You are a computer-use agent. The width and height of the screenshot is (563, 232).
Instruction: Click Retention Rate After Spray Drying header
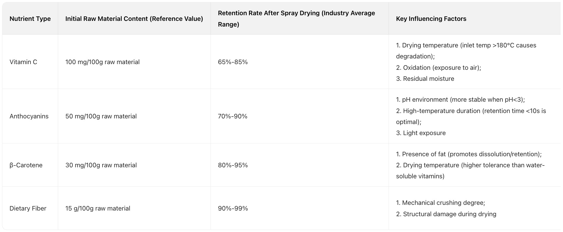296,18
